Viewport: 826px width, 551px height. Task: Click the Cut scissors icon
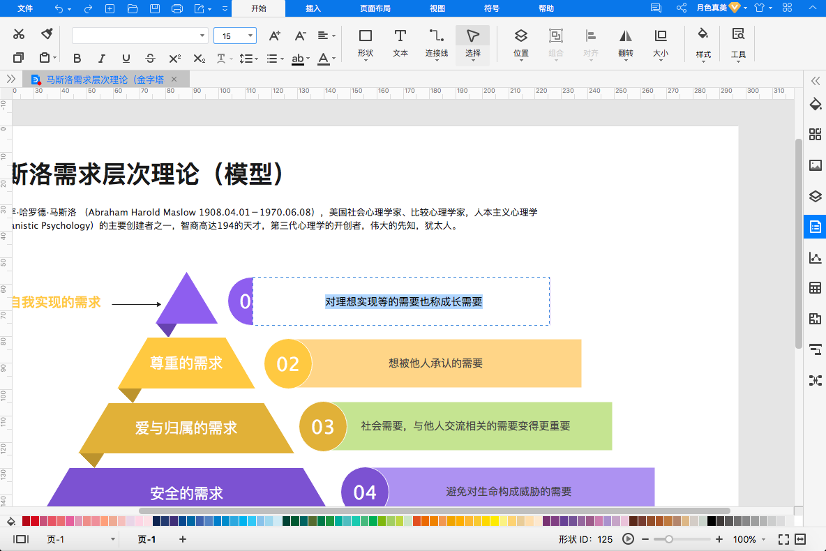[x=19, y=34]
